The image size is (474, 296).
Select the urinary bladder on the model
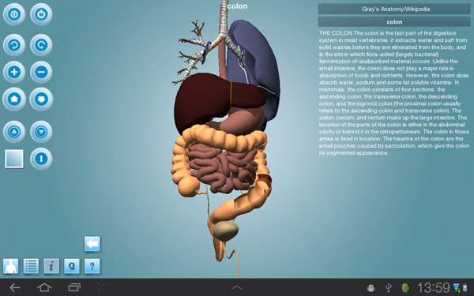226,231
